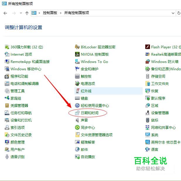
Task: Expand chevron before 控制面板 in breadcrumb
Action: coord(39,13)
